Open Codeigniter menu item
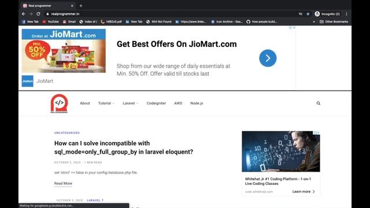Screen dimensions: 370x208 [156, 103]
